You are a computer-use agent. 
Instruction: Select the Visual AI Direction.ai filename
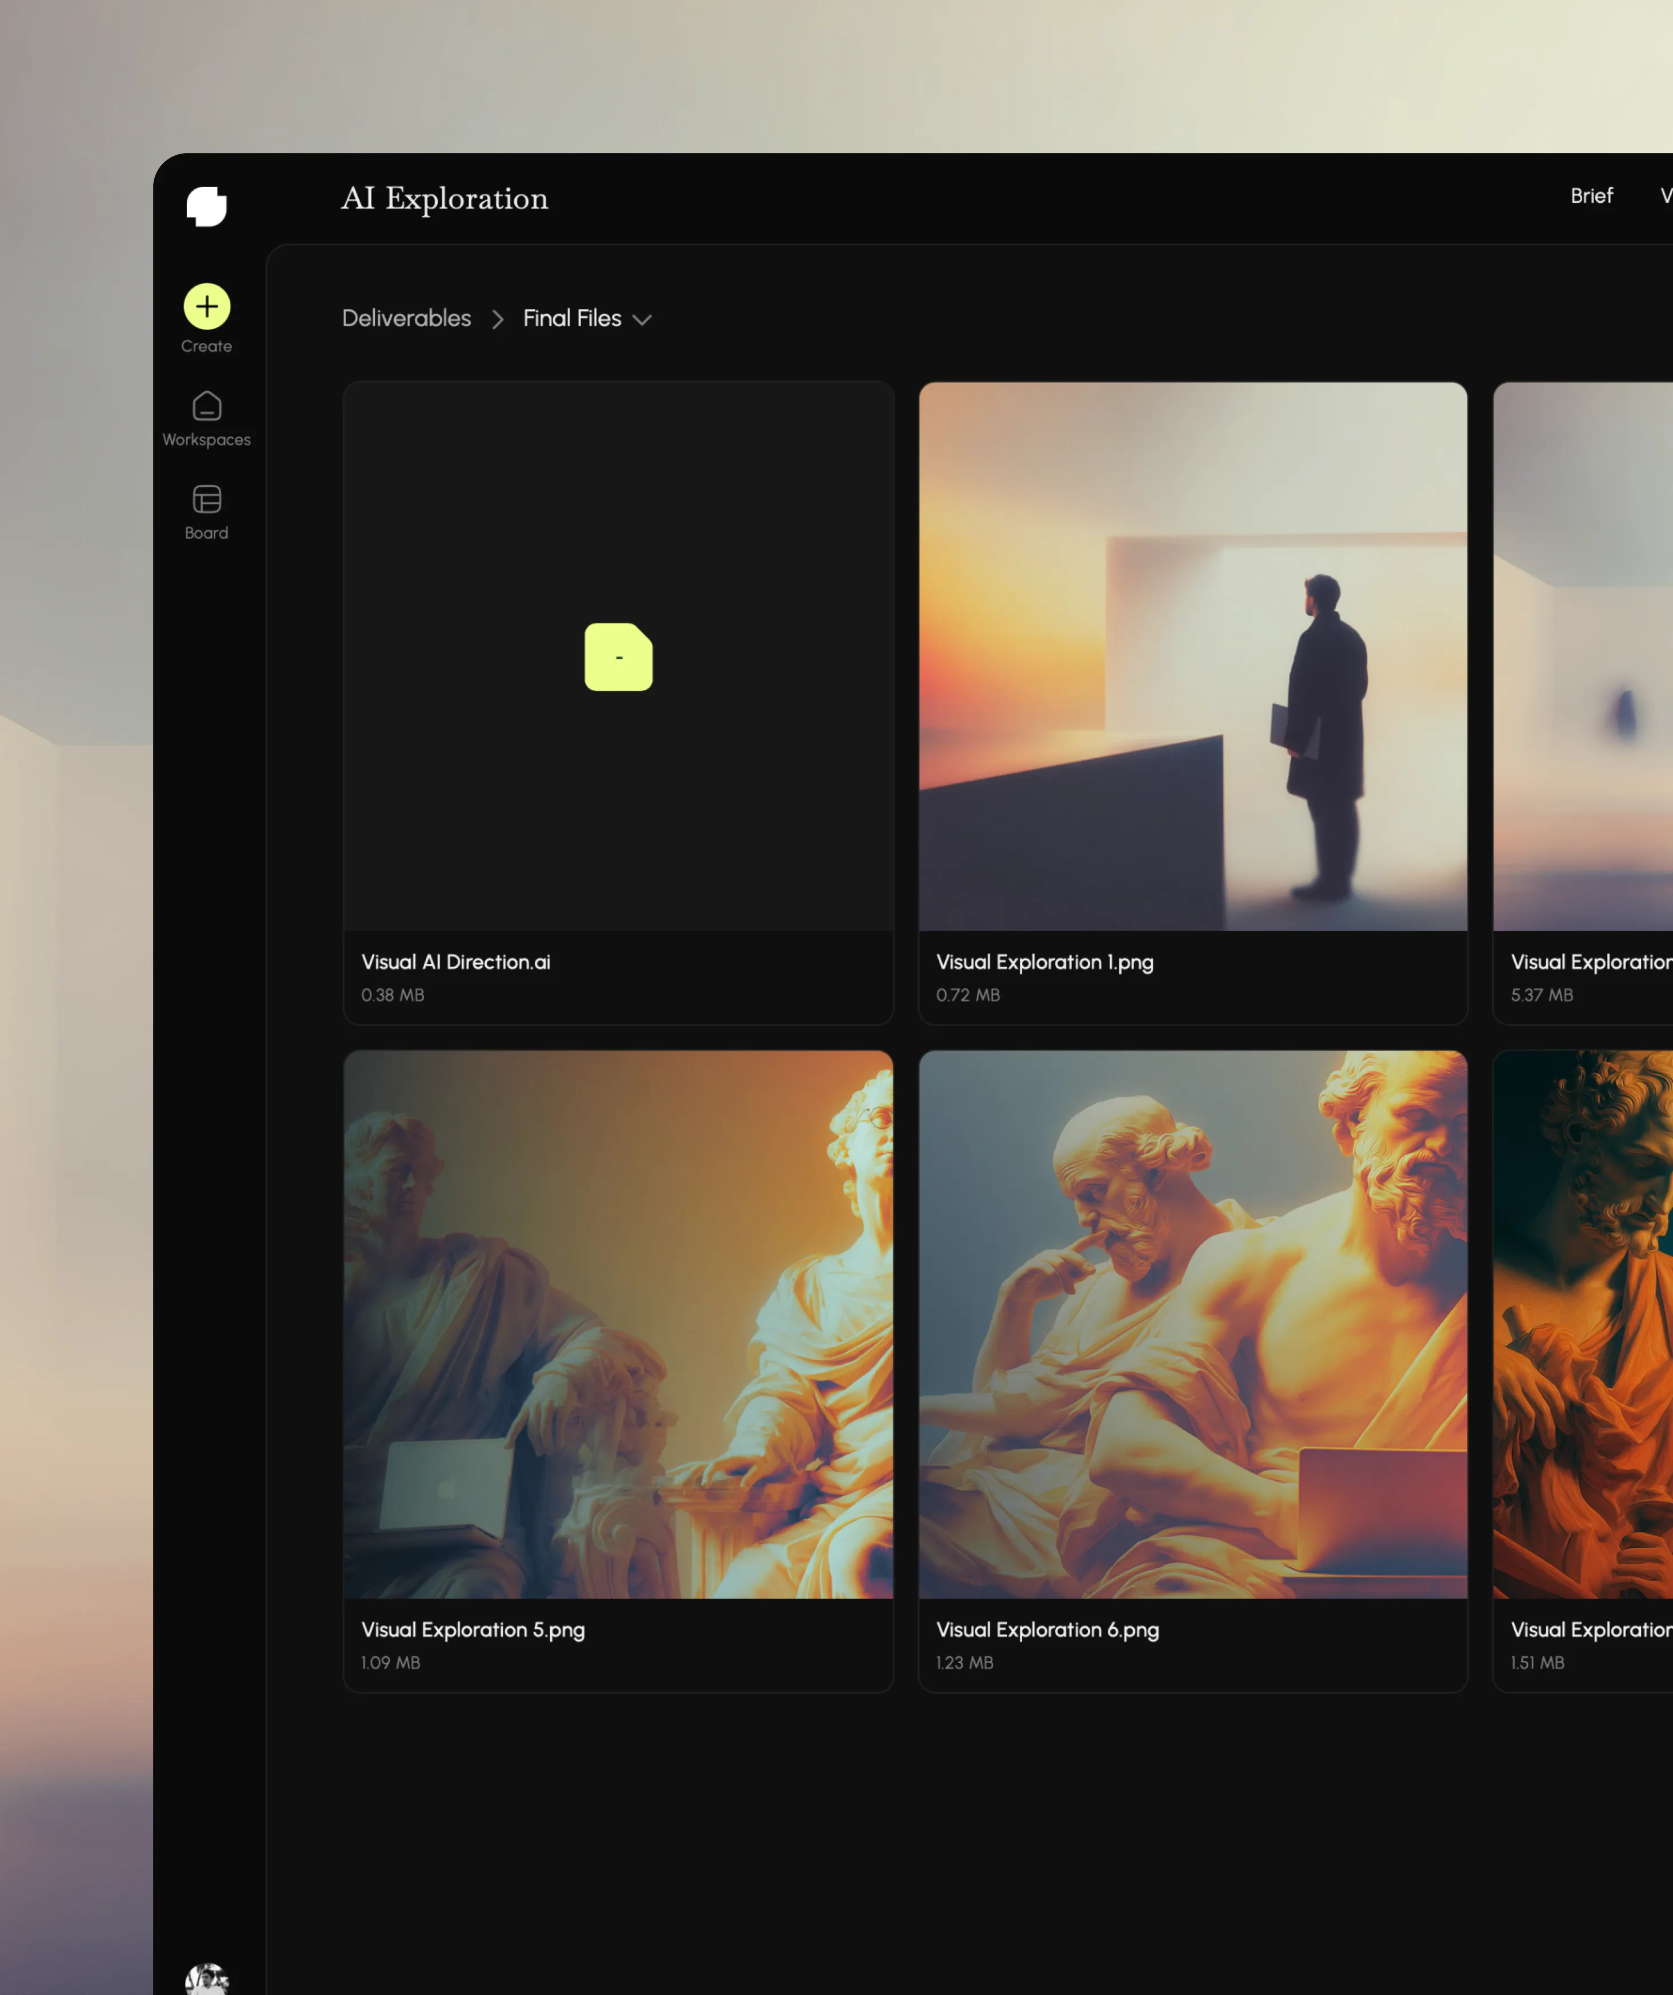click(455, 962)
